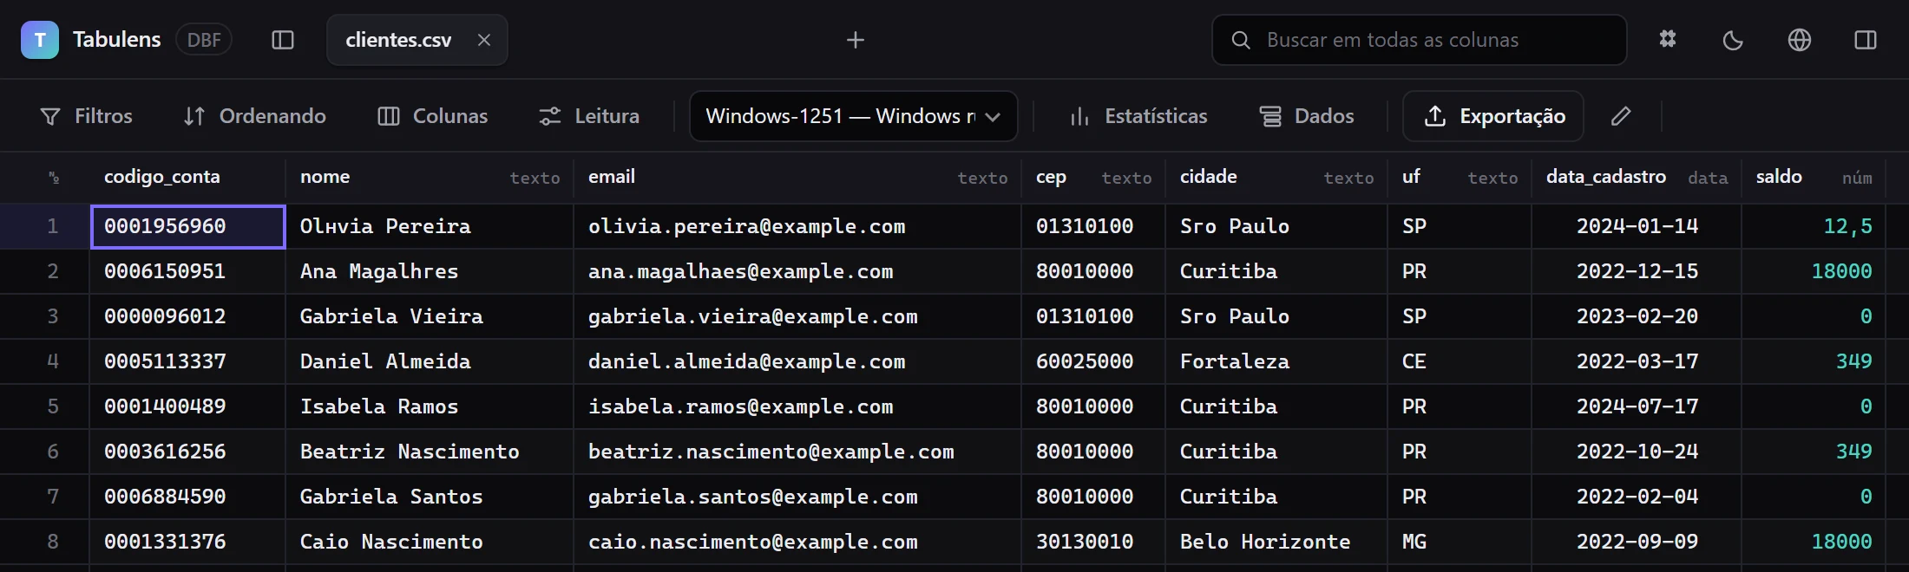Toggle dark mode with the moon icon

click(x=1733, y=40)
